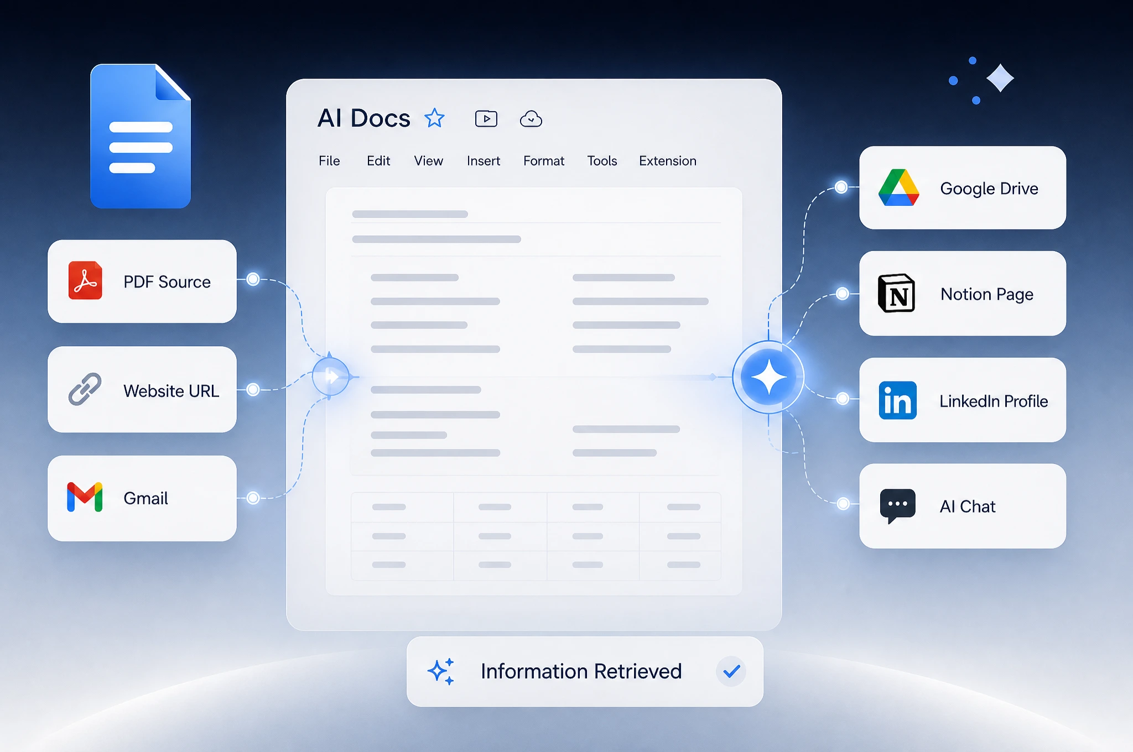
Task: Click the Notion N logo
Action: tap(897, 293)
